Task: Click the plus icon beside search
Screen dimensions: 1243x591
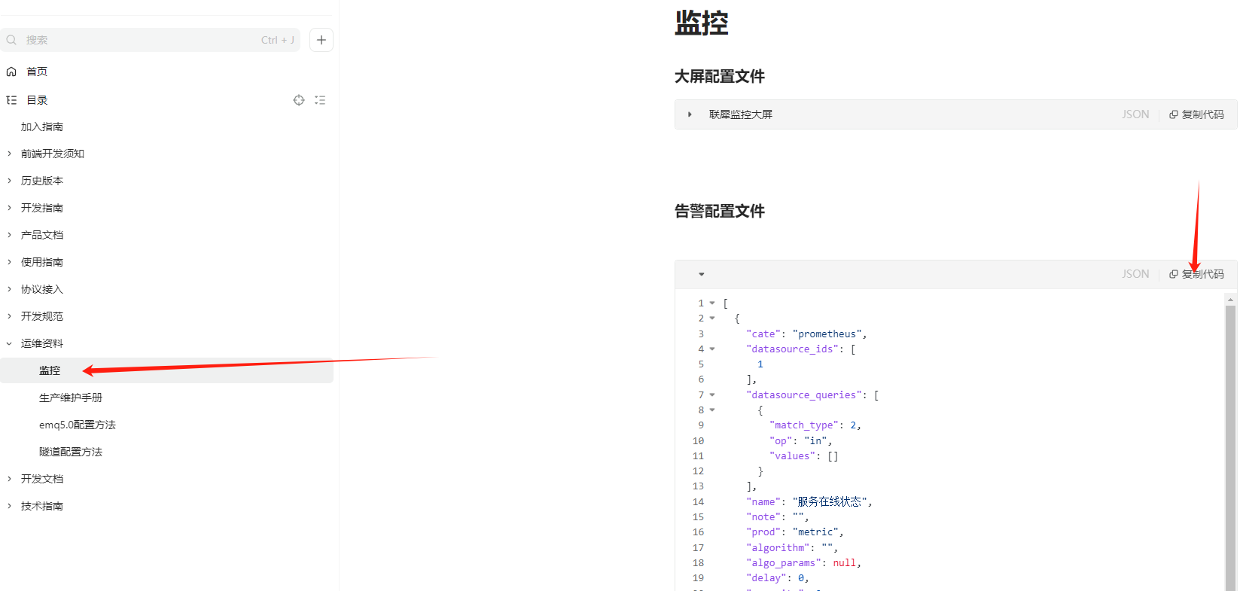Action: [321, 40]
